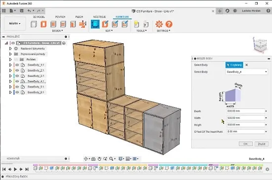Toggle visibility eye of BaseBody_6:1
This screenshot has height=180, width=272.
17,92
